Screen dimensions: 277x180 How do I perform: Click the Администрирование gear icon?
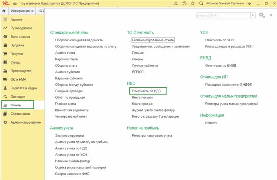[5, 122]
